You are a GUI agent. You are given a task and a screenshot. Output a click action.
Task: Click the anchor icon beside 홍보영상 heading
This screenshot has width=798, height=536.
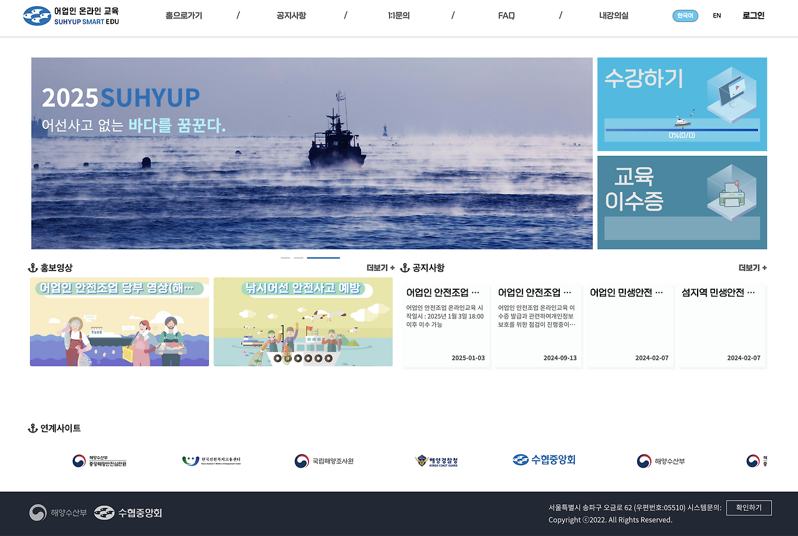32,267
